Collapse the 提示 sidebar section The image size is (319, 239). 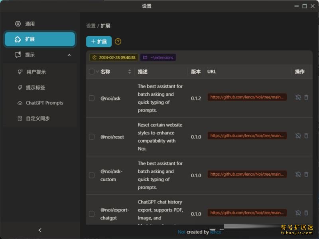coord(69,55)
